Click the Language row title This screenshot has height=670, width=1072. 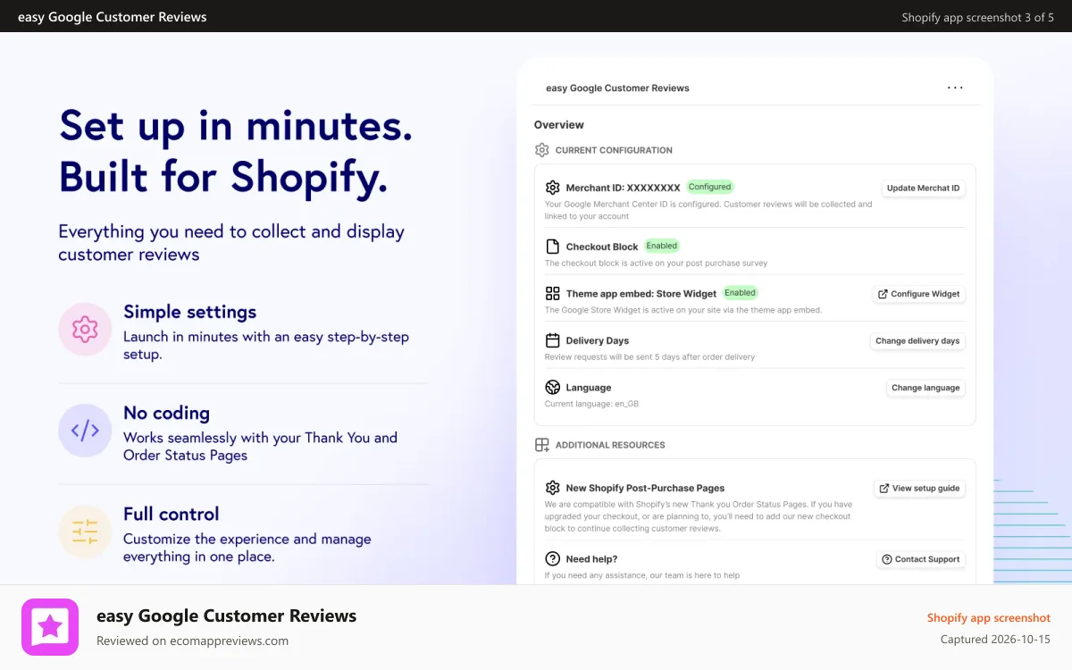pyautogui.click(x=589, y=388)
